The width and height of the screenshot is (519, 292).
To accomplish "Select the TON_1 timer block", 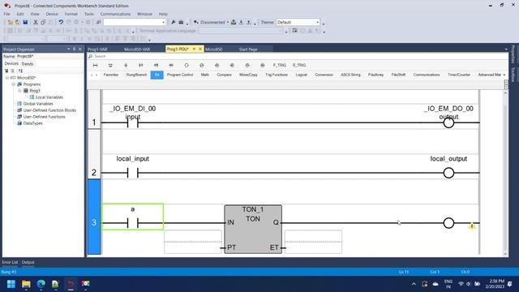I will point(253,229).
